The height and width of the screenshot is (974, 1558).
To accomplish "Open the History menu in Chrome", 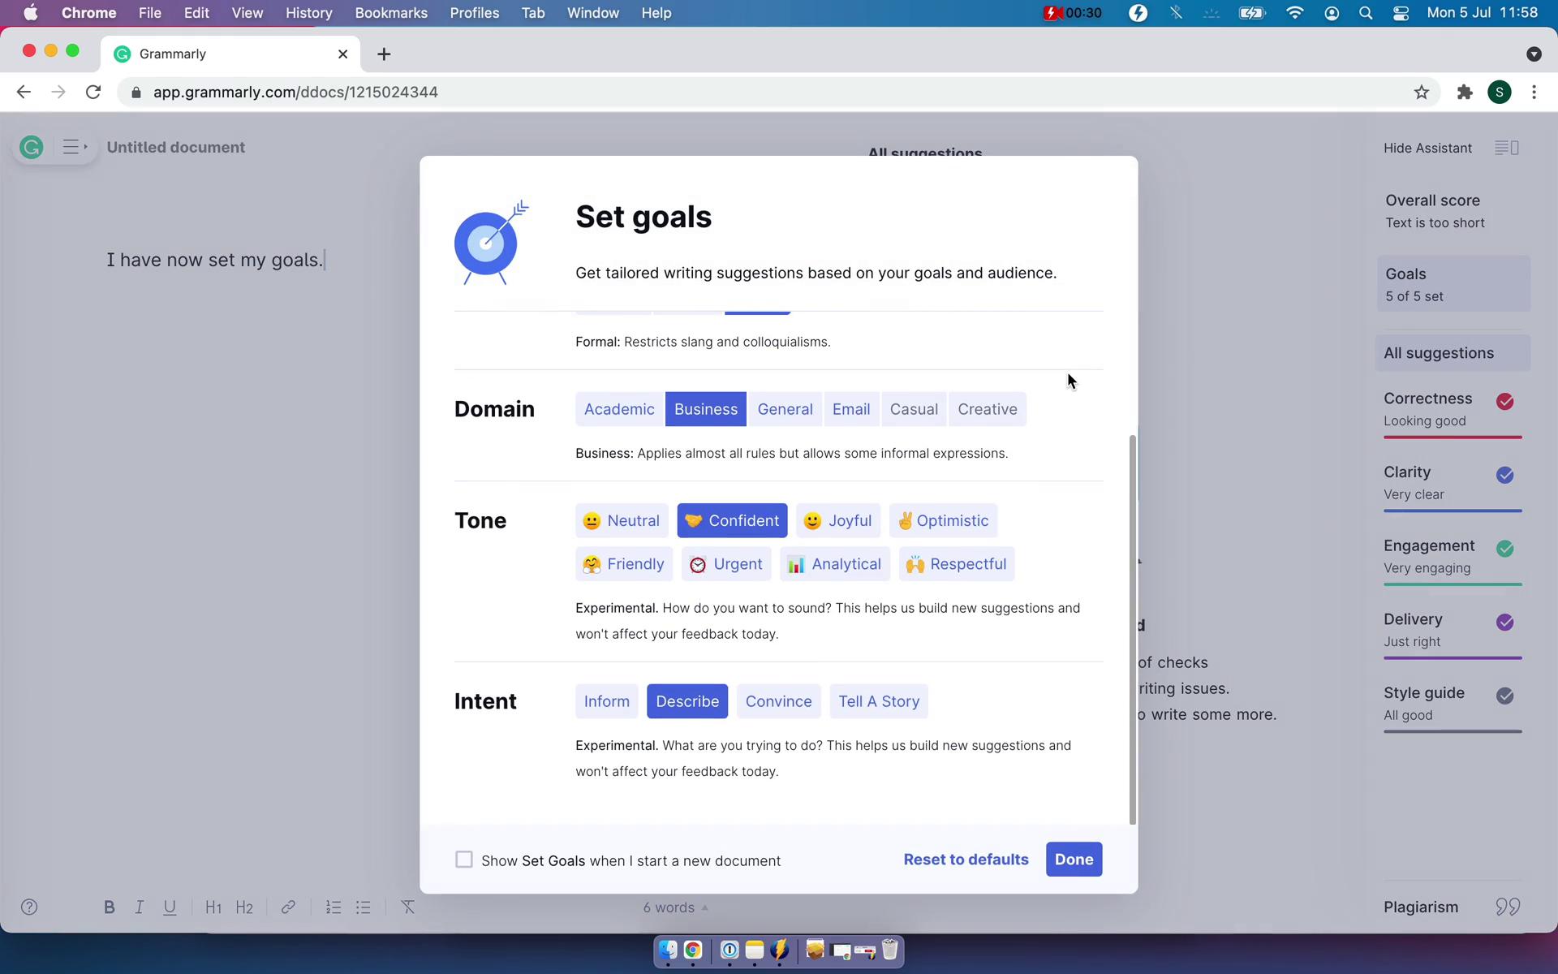I will tap(308, 12).
